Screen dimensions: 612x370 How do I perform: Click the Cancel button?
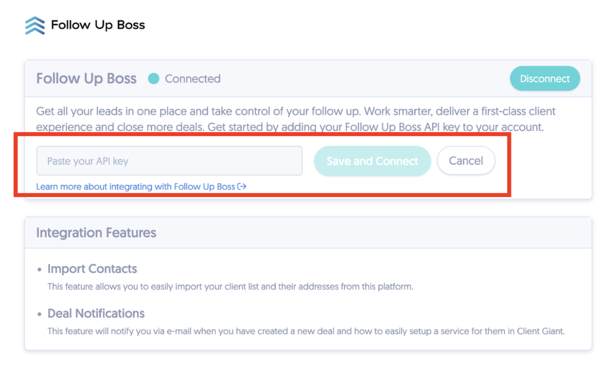[x=466, y=161]
